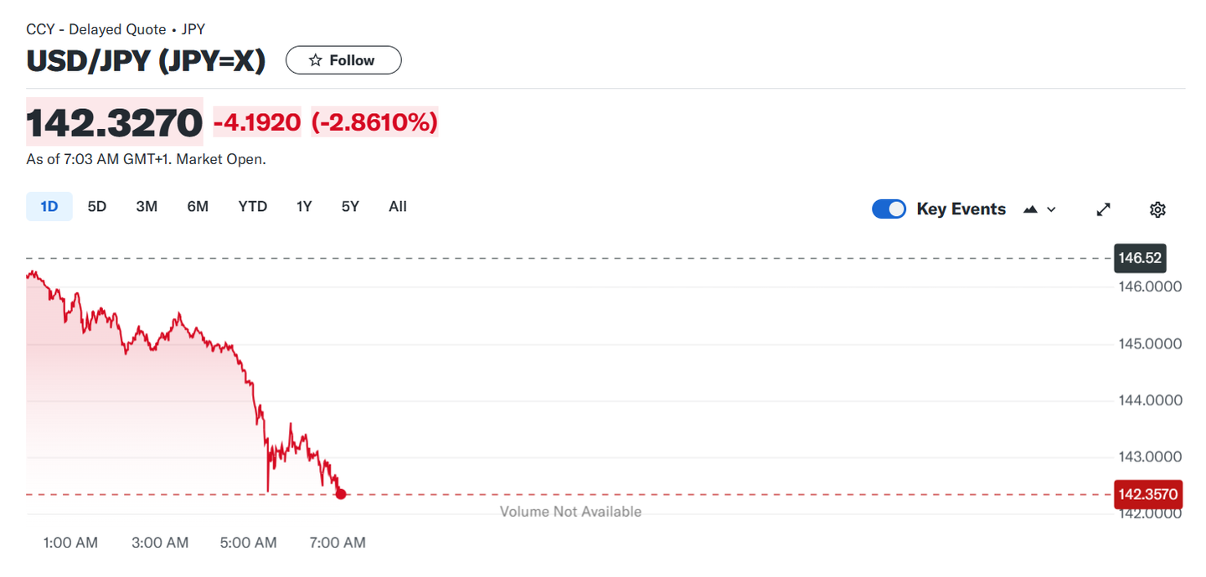Image resolution: width=1206 pixels, height=577 pixels.
Task: Select the 5Y time range
Action: coord(350,206)
